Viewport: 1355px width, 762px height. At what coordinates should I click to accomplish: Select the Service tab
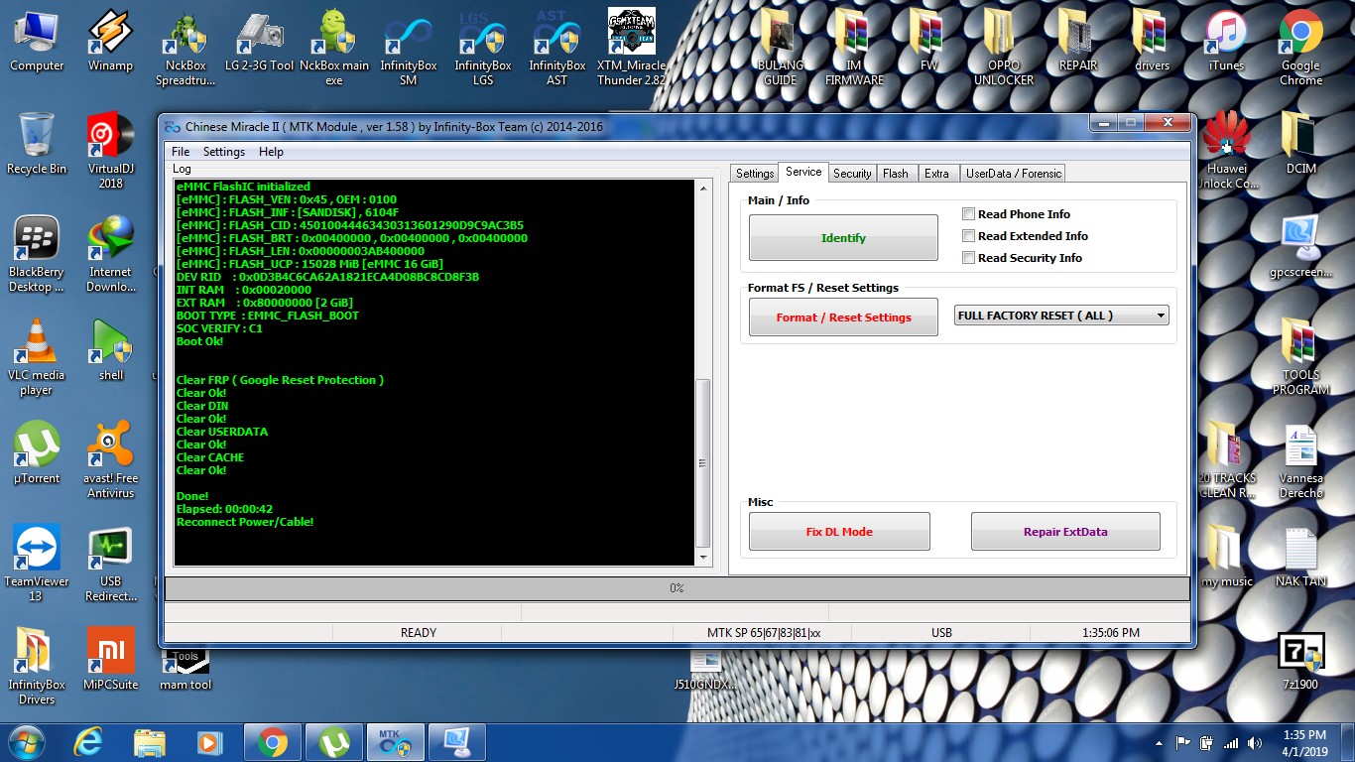pos(803,172)
